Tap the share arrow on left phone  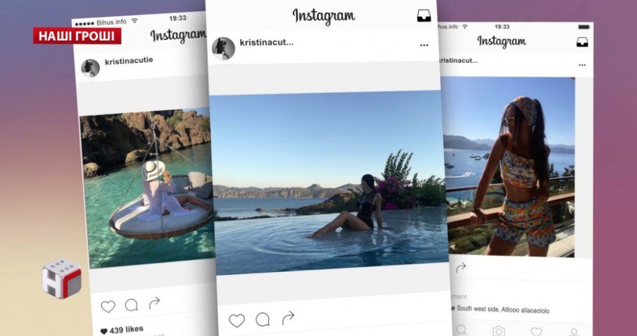(154, 303)
